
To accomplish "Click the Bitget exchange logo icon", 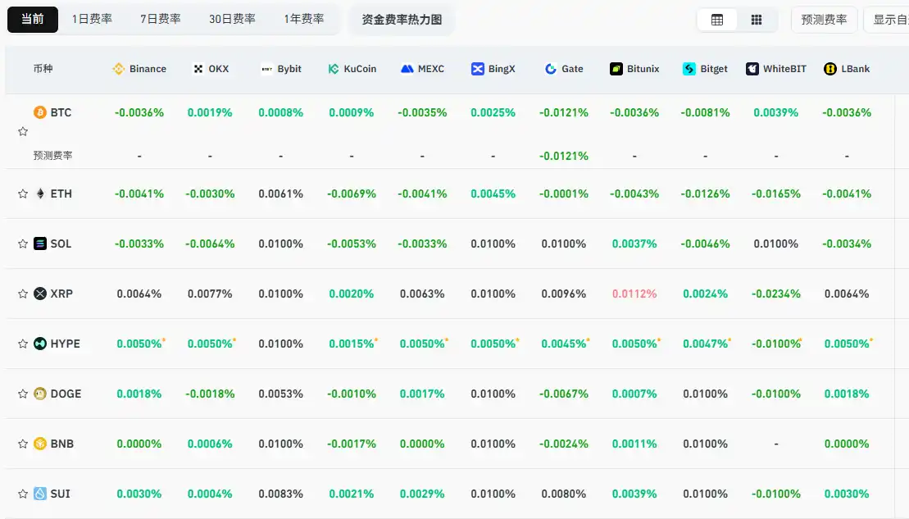I will point(689,69).
